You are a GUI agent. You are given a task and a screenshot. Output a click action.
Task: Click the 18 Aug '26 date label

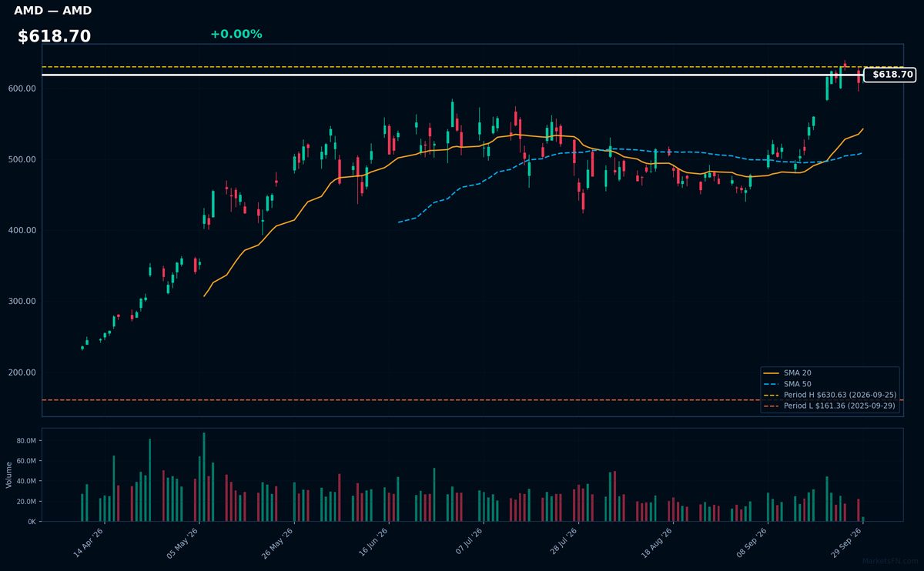(658, 543)
